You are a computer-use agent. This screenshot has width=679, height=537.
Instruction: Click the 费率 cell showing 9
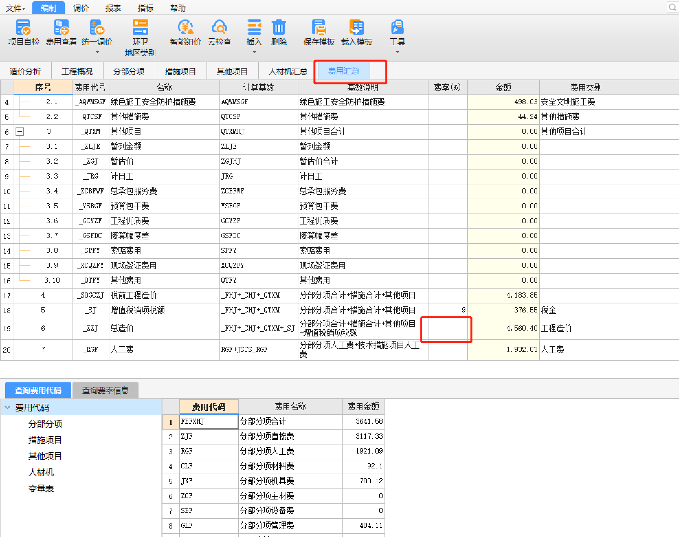click(448, 310)
